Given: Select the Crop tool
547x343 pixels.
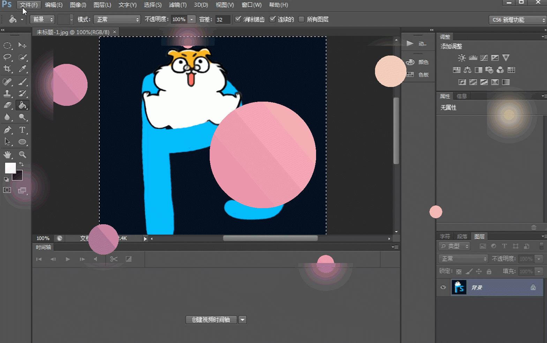Looking at the screenshot, I should [x=7, y=69].
